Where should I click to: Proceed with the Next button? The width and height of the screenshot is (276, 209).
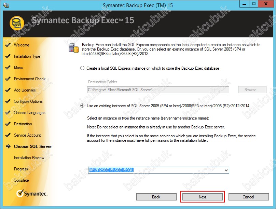(x=203, y=197)
